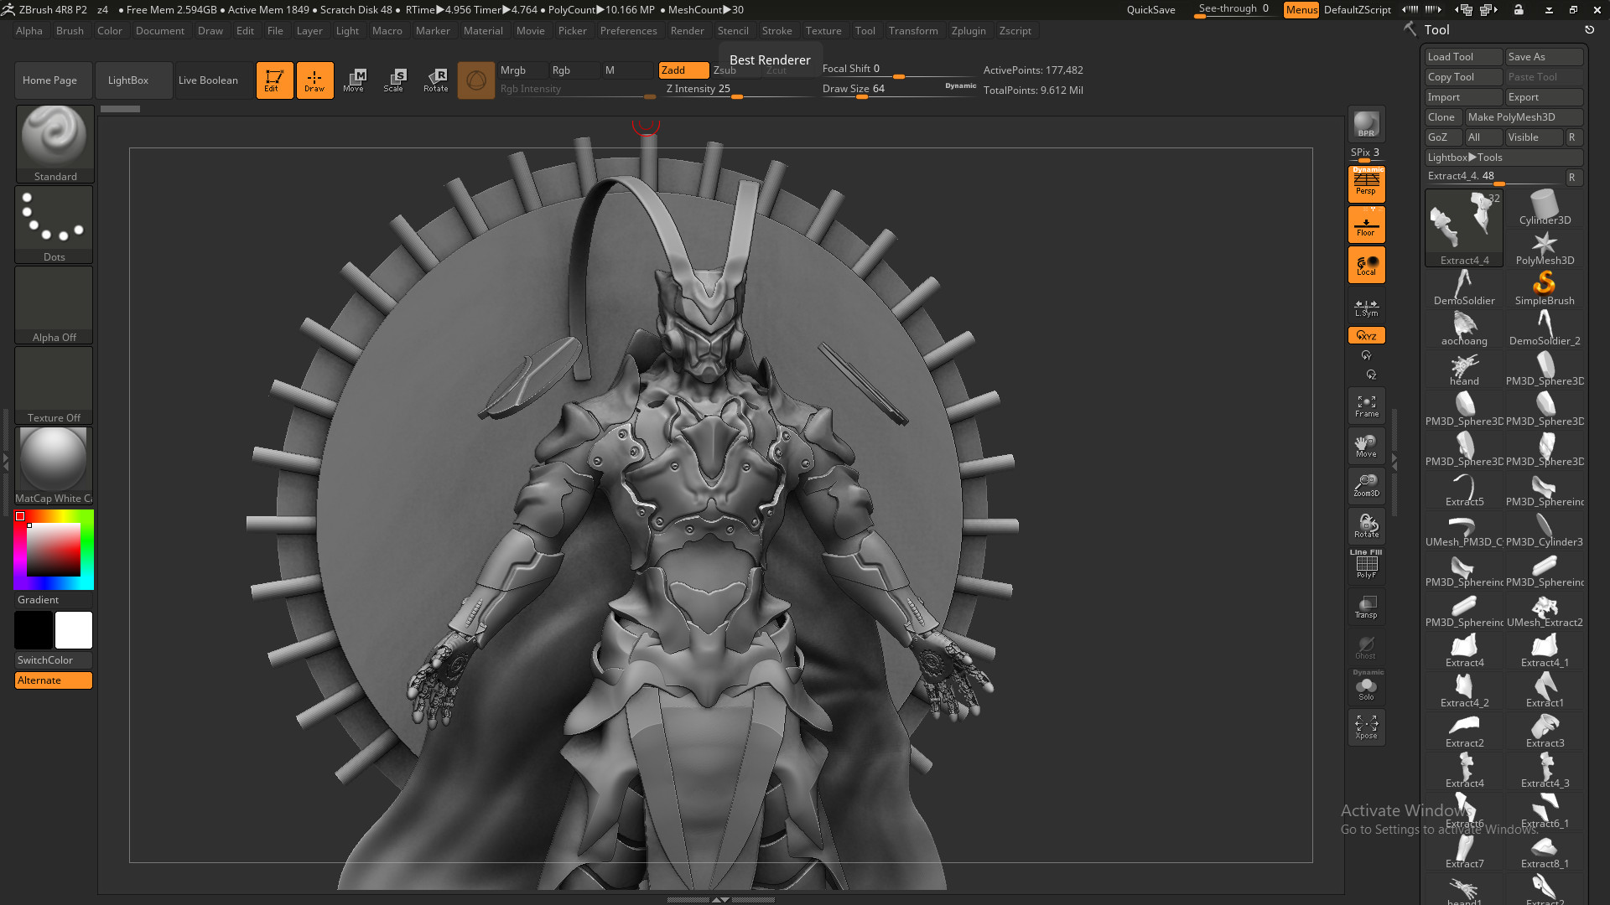This screenshot has height=905, width=1610.
Task: Click the Zoom3D navigation icon
Action: [x=1366, y=485]
